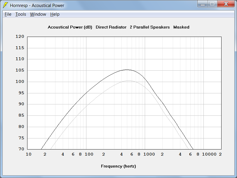237x178 pixels.
Task: Click the 105 y-axis value
Action: pos(20,70)
